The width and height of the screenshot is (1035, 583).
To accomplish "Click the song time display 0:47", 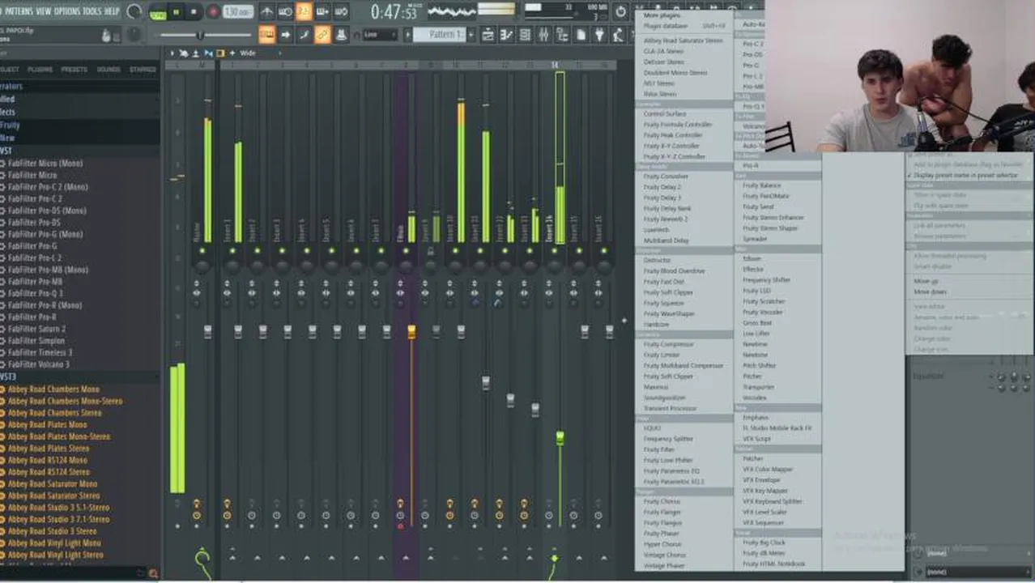I will pos(394,12).
